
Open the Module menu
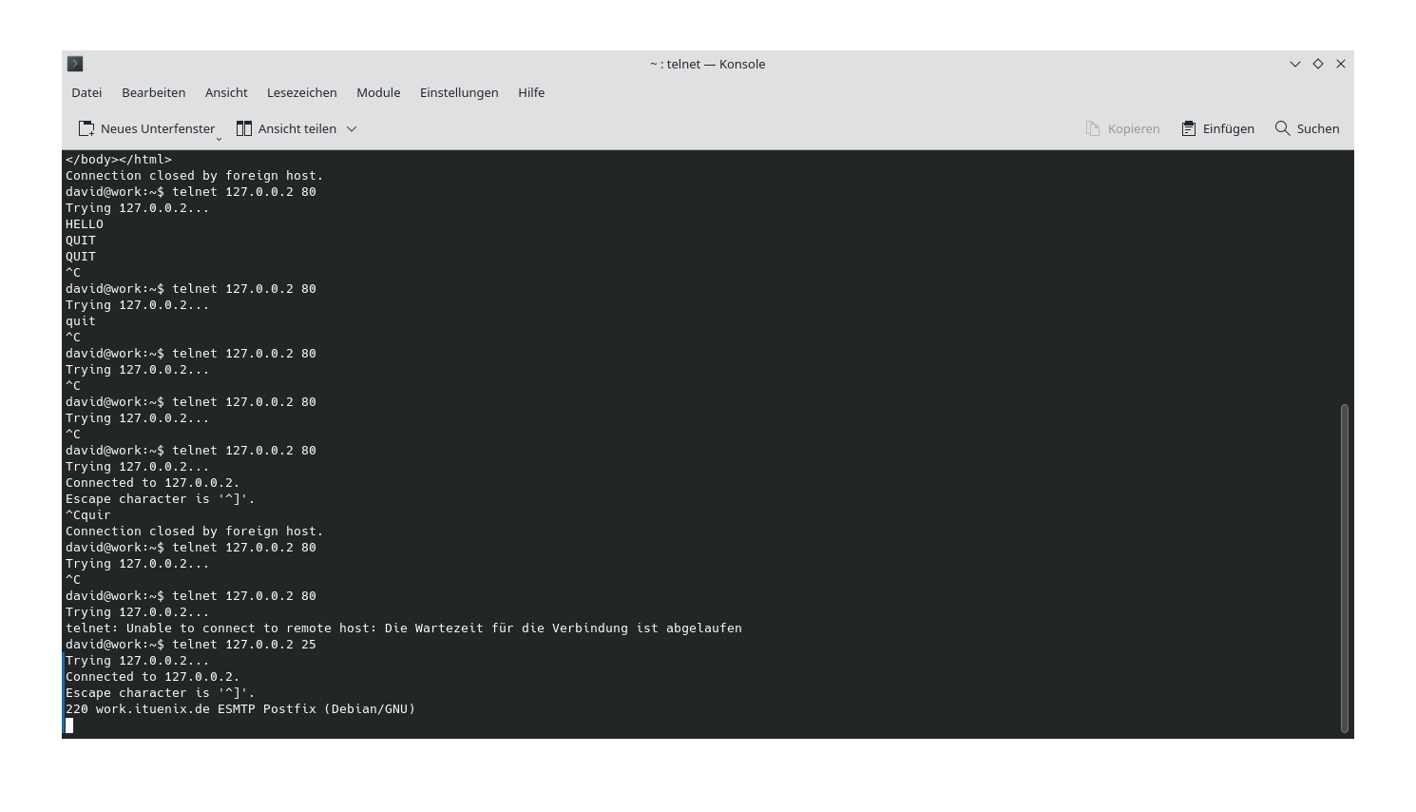point(378,92)
